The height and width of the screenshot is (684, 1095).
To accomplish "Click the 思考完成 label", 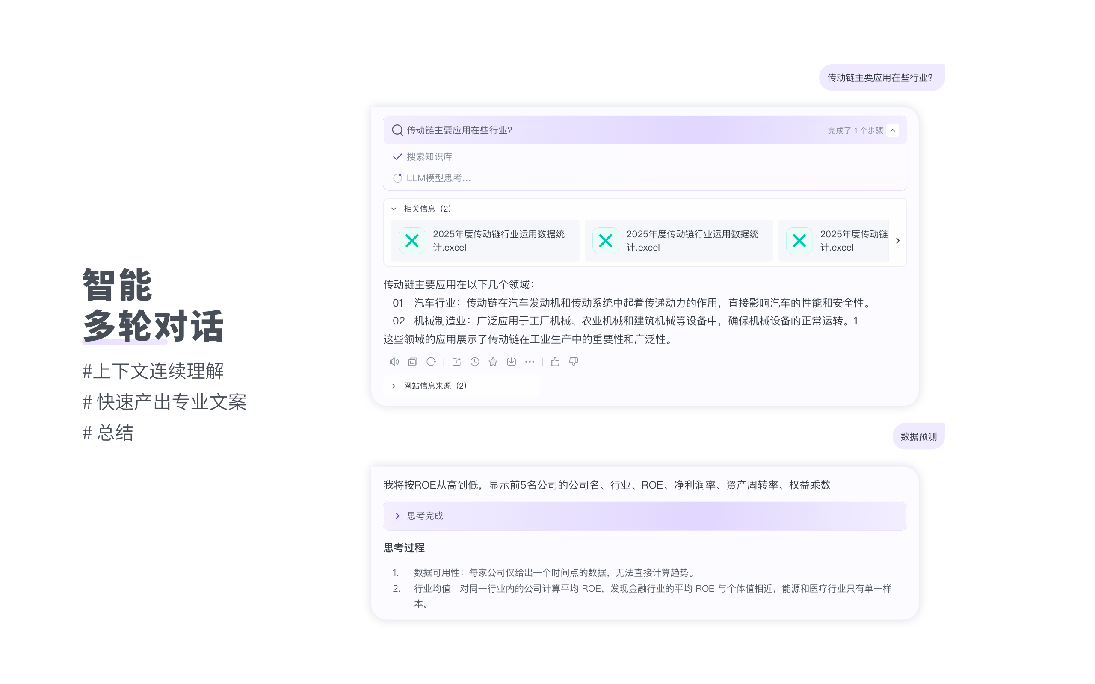I will coord(425,516).
